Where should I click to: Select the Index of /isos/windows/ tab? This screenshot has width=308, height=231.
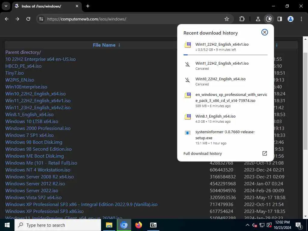(x=47, y=6)
